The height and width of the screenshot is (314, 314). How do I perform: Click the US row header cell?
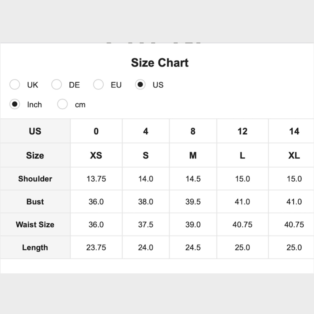[x=35, y=131]
